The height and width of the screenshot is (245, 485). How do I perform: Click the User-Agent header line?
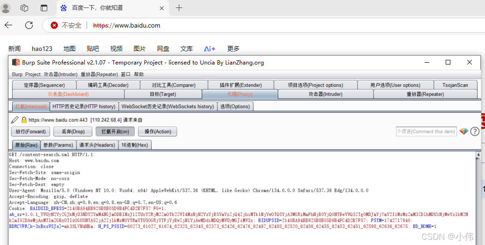(189, 190)
